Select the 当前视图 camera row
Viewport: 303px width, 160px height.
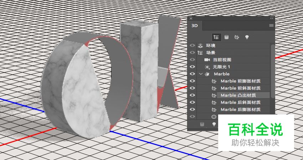(233, 60)
